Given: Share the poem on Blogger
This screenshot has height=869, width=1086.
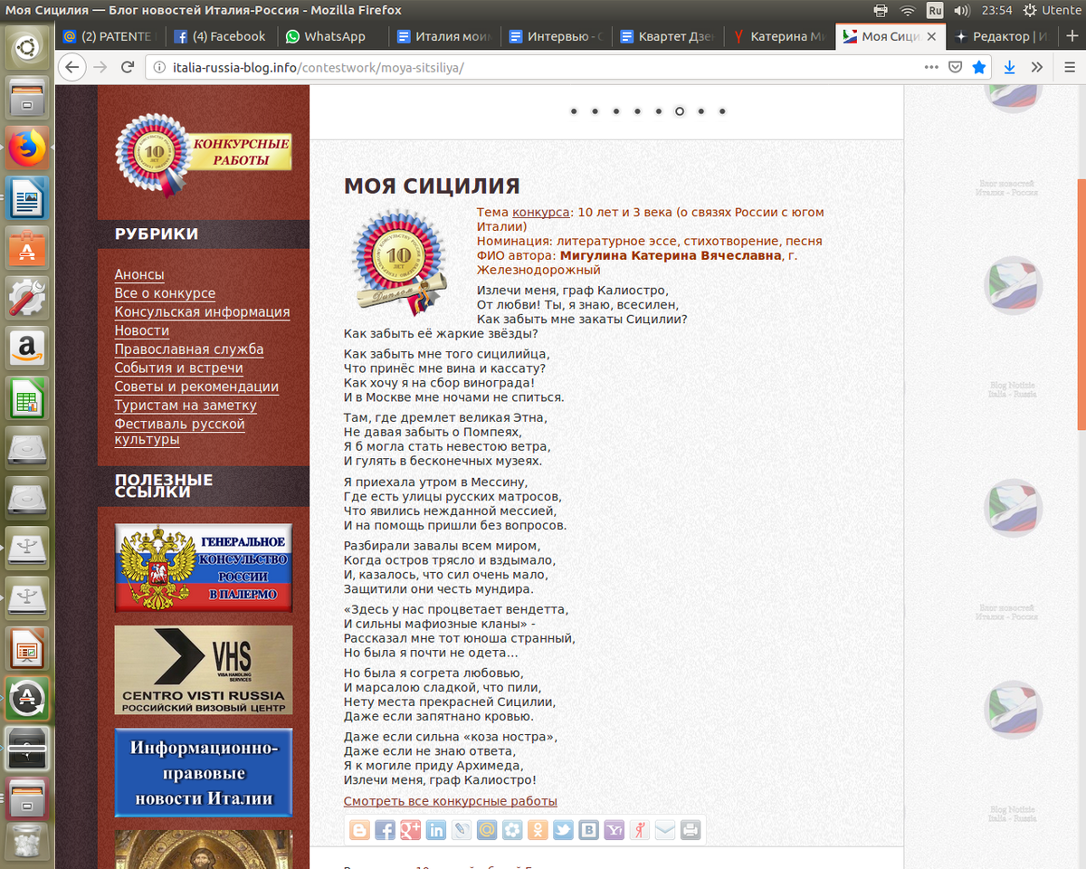Looking at the screenshot, I should coord(360,830).
